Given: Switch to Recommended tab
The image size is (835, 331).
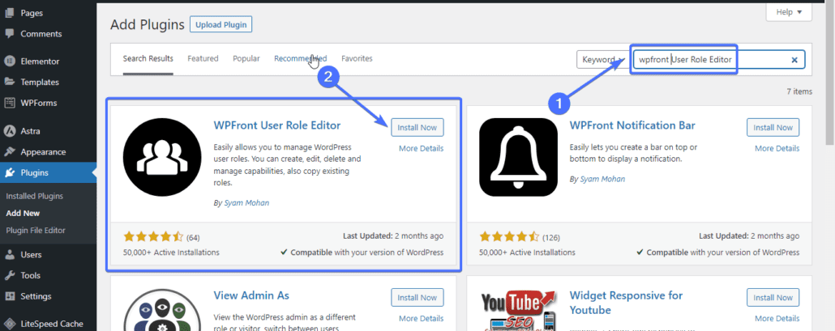Looking at the screenshot, I should [300, 58].
